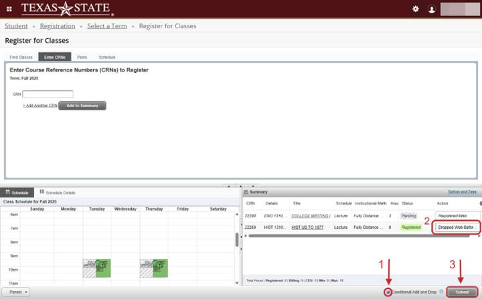This screenshot has height=299, width=482.
Task: Go to Registration in breadcrumb
Action: click(58, 26)
